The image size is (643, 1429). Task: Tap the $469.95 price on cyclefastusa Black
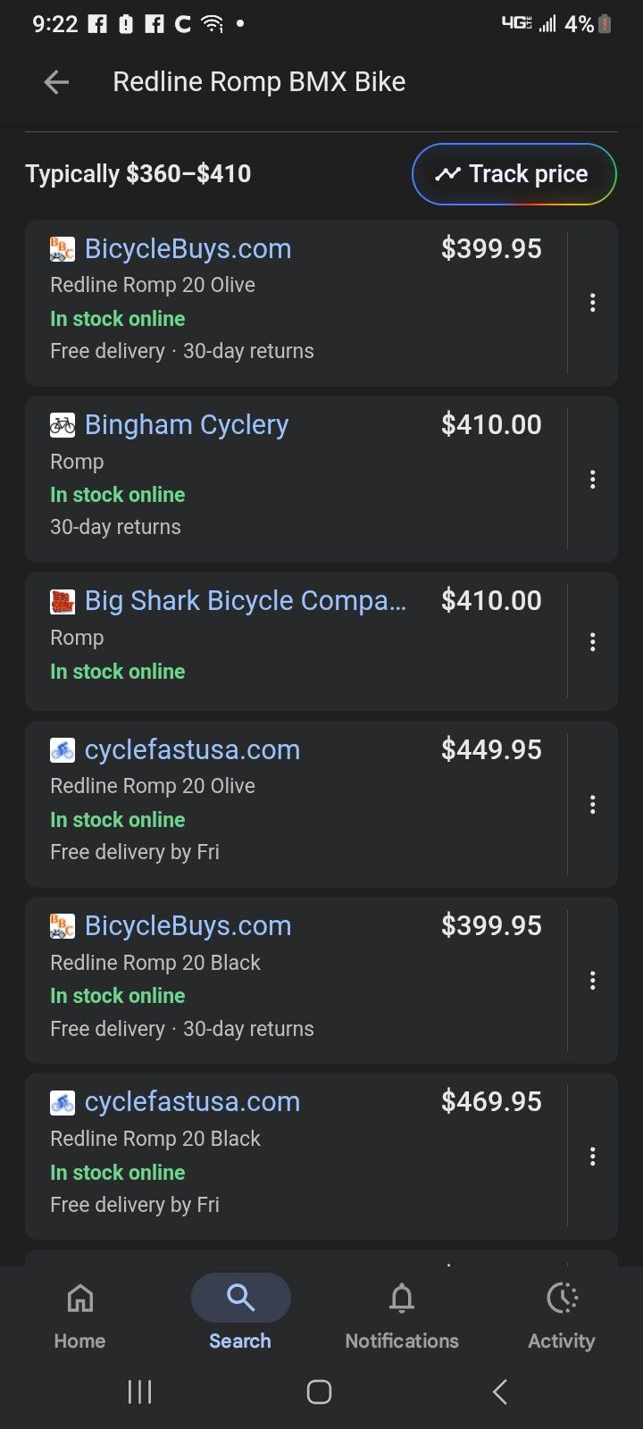pos(491,1102)
